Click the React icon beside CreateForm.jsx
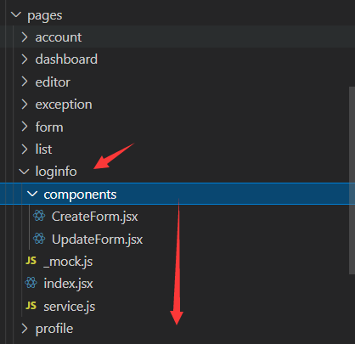The height and width of the screenshot is (344, 355). [x=39, y=216]
